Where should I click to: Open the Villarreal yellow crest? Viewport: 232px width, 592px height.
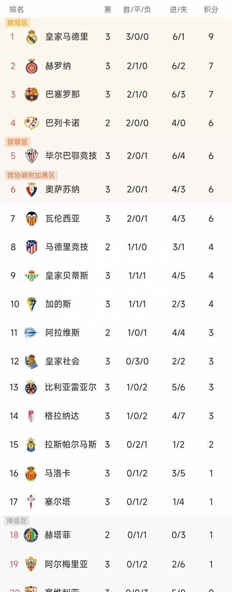coord(31,388)
